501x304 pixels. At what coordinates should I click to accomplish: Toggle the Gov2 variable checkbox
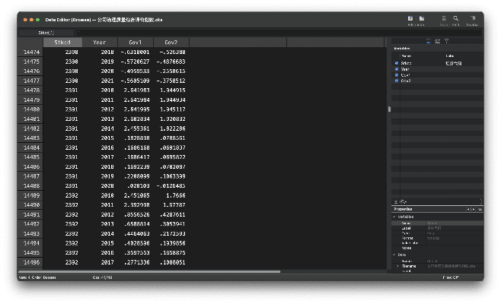click(x=397, y=81)
